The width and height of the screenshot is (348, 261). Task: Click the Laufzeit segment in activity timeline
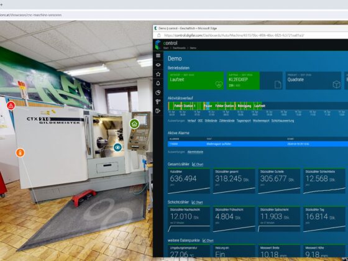(260, 106)
